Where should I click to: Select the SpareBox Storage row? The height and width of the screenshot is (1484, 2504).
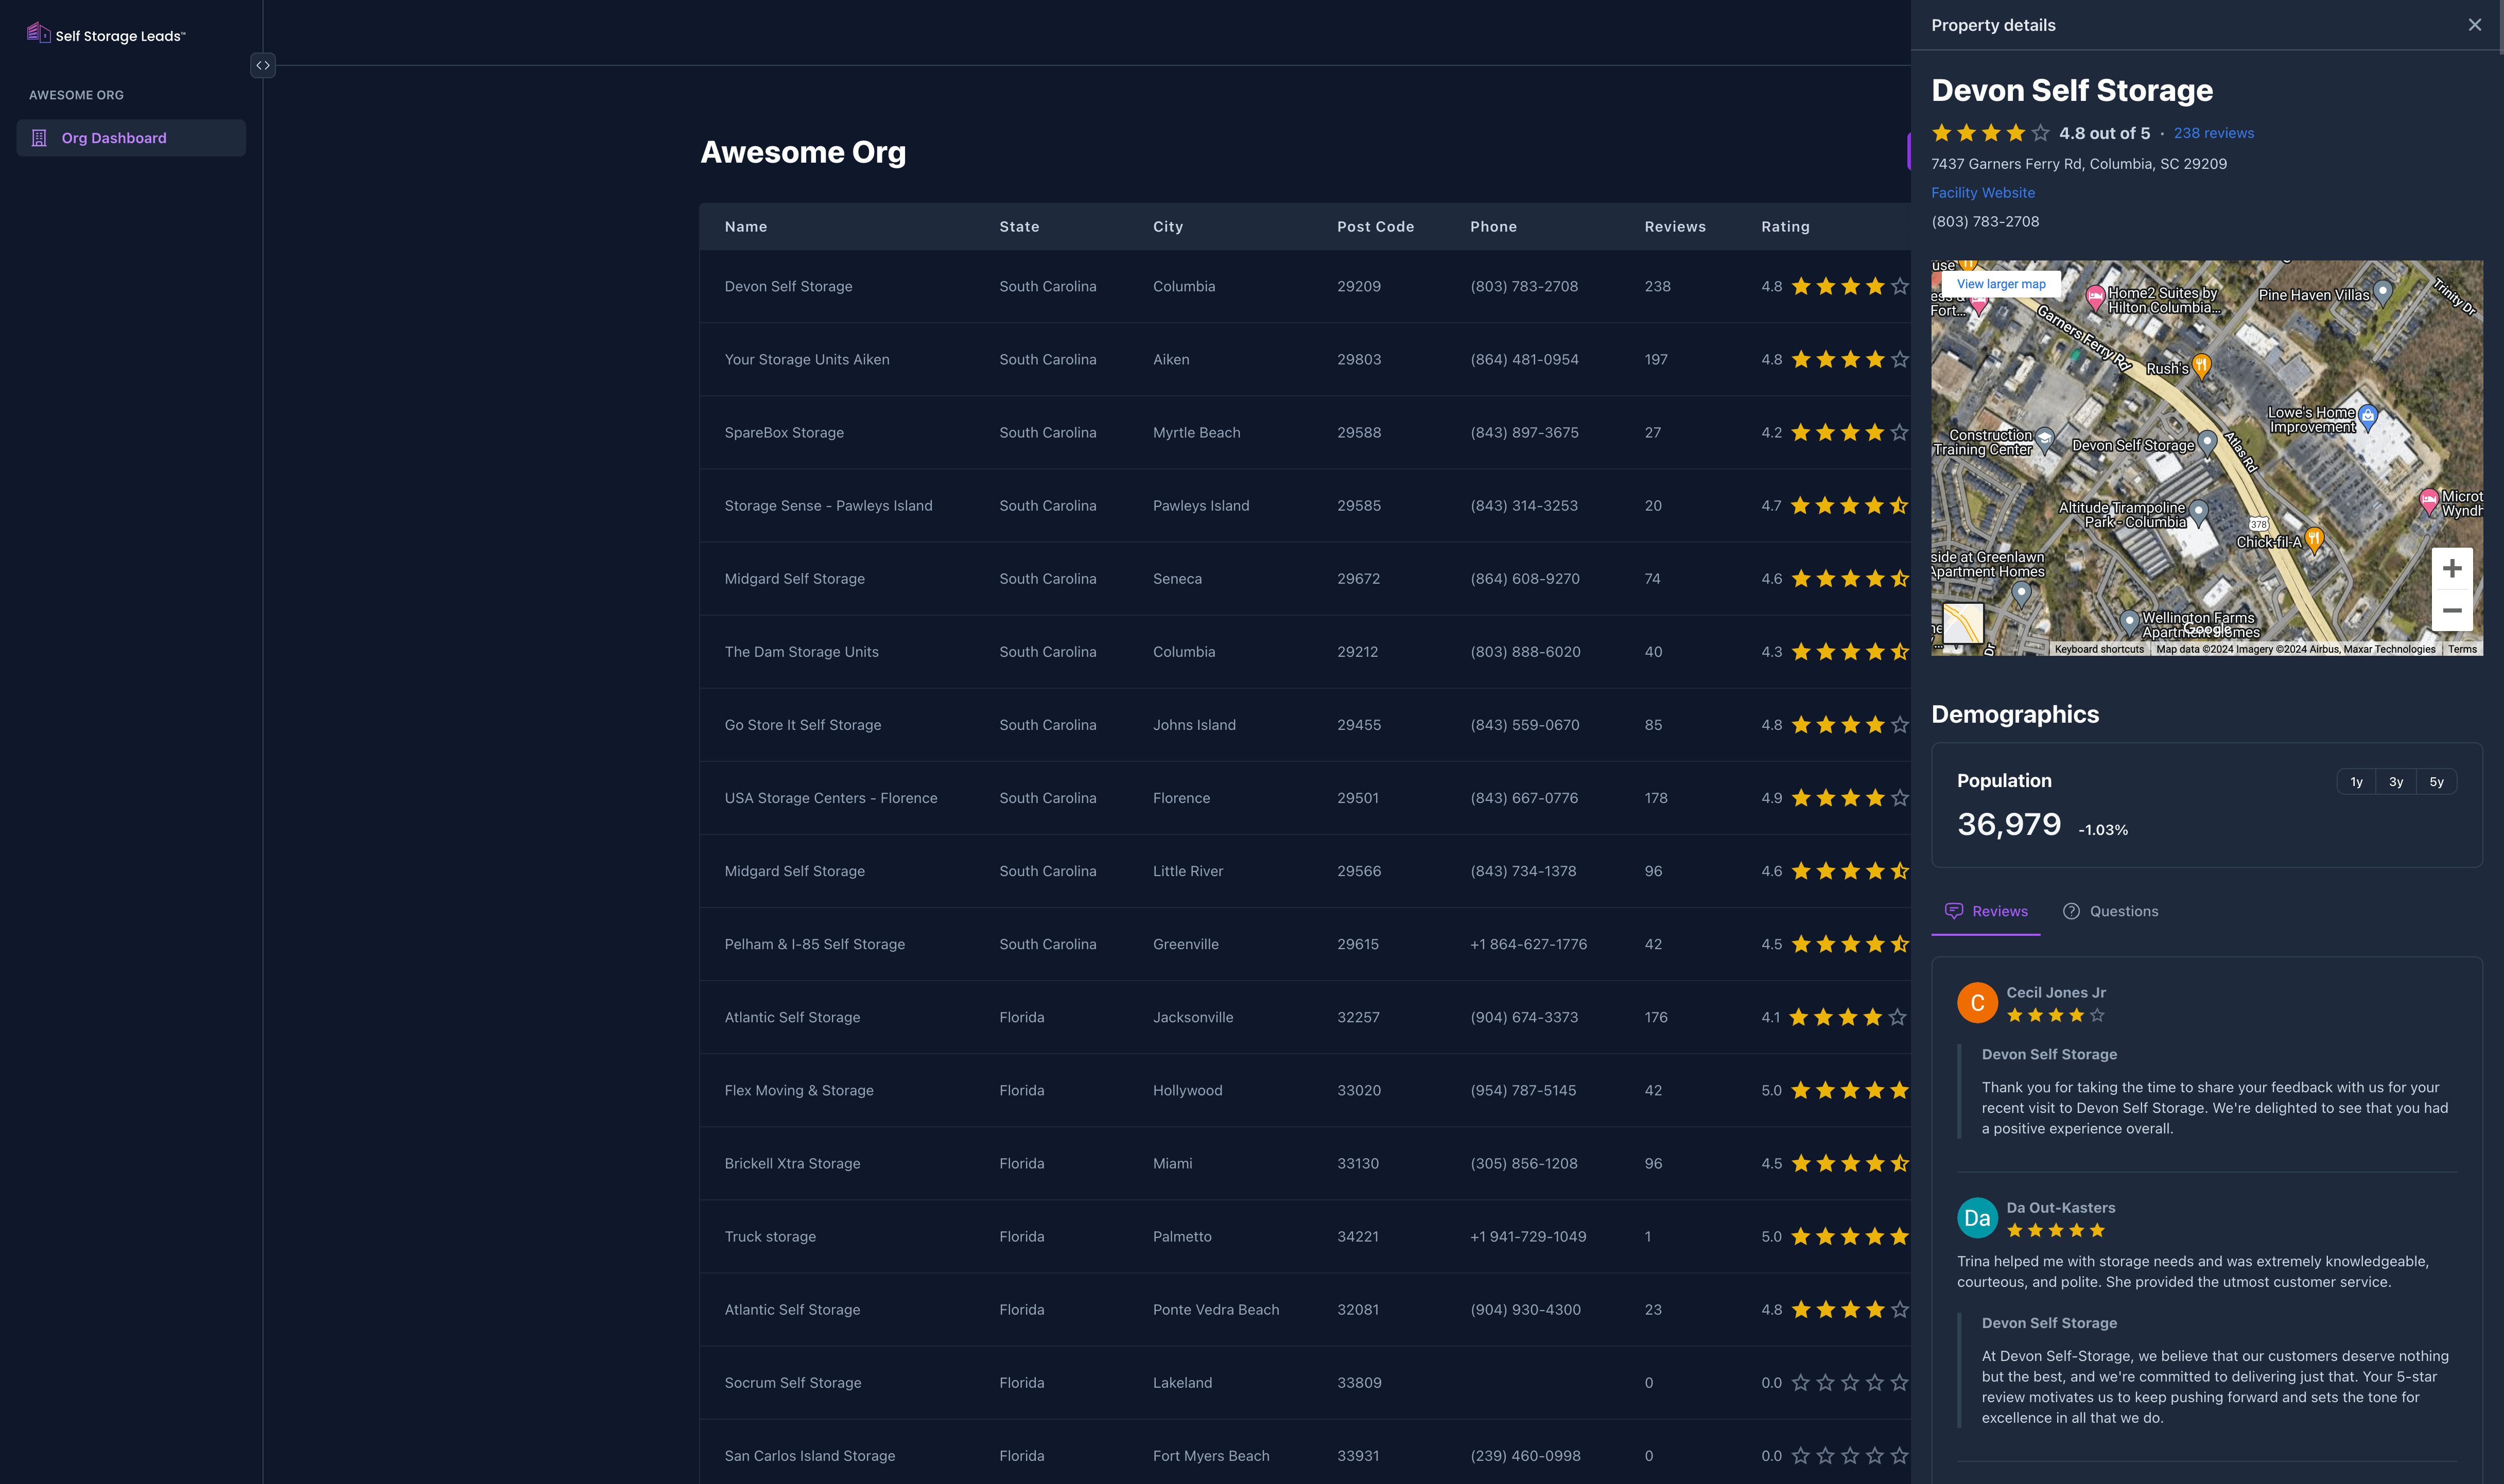pos(1305,432)
